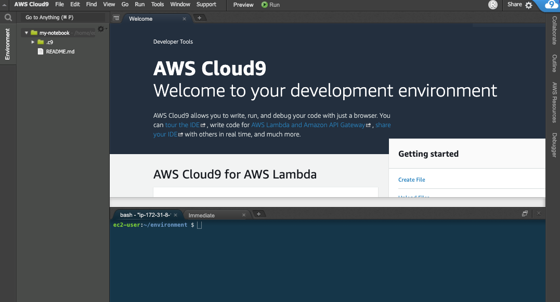The height and width of the screenshot is (302, 560).
Task: Open preferences with the top-right gear icon
Action: click(529, 5)
